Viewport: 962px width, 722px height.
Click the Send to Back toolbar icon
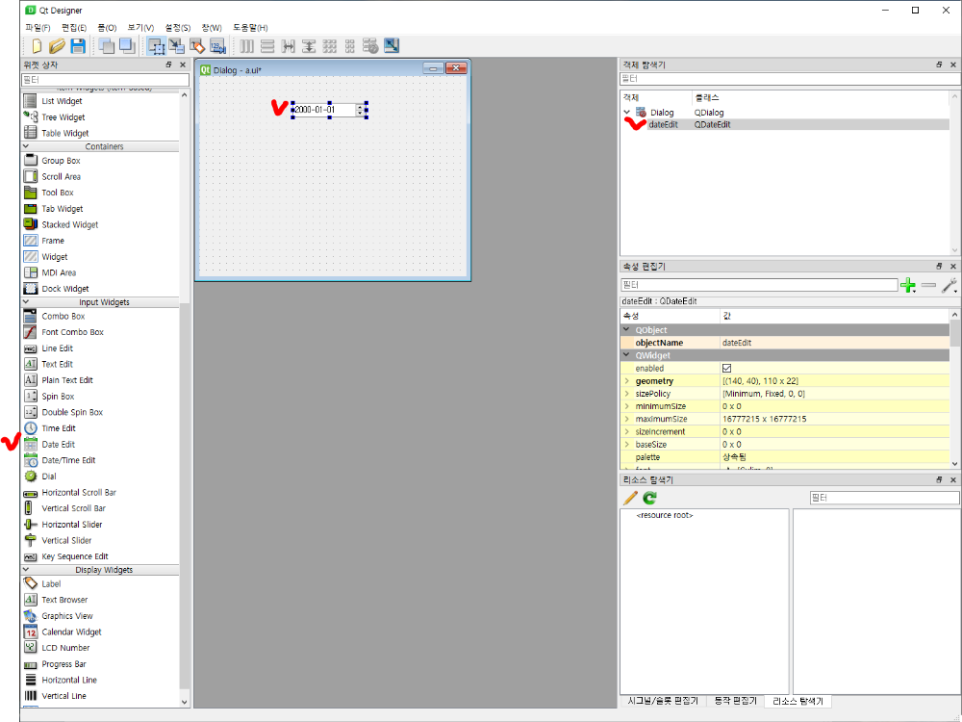pos(107,46)
